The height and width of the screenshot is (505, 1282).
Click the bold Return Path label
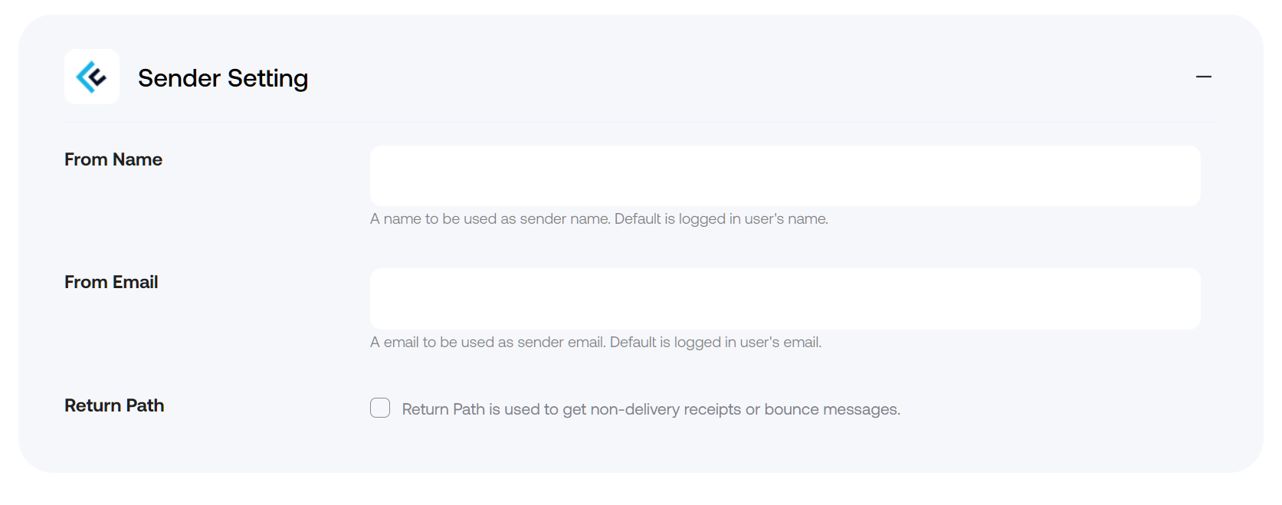(114, 405)
